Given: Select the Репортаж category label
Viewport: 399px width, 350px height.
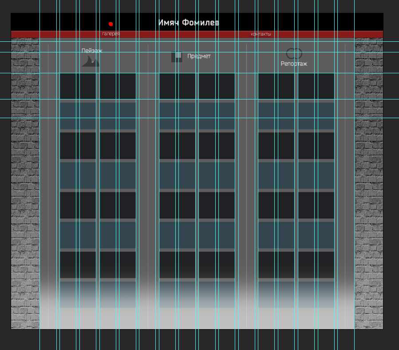Looking at the screenshot, I should coord(294,64).
